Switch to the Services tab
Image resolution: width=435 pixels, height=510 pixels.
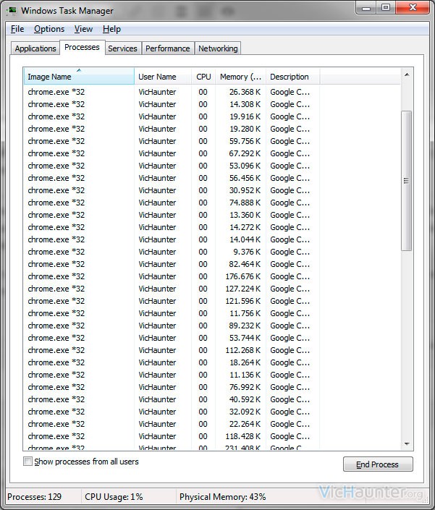(x=122, y=48)
